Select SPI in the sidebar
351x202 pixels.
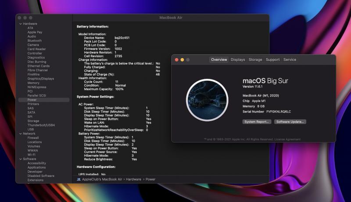point(30,117)
